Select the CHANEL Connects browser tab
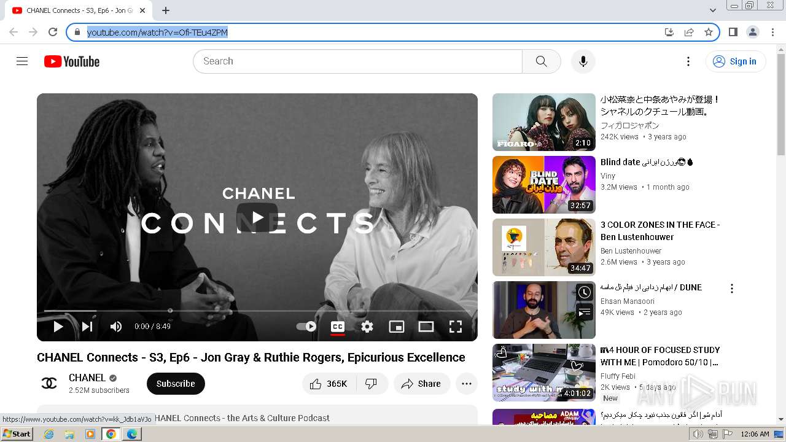The image size is (786, 442). tap(80, 10)
